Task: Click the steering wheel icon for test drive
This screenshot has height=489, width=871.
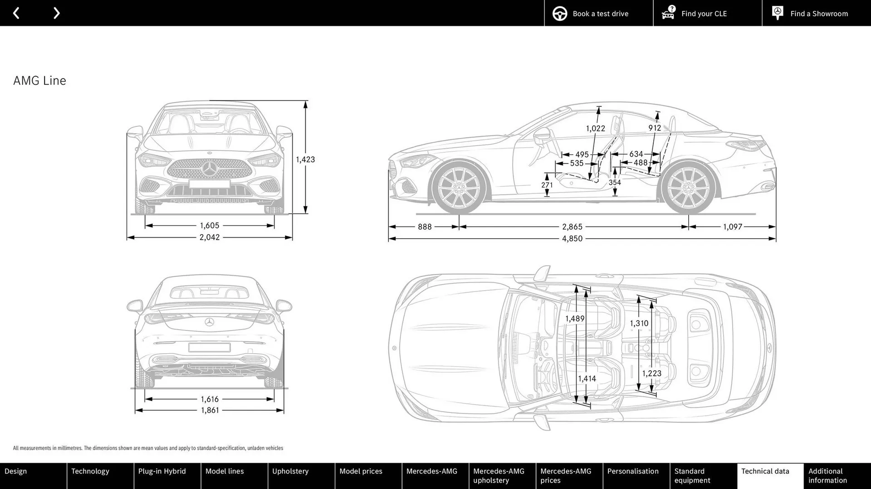Action: pyautogui.click(x=559, y=13)
